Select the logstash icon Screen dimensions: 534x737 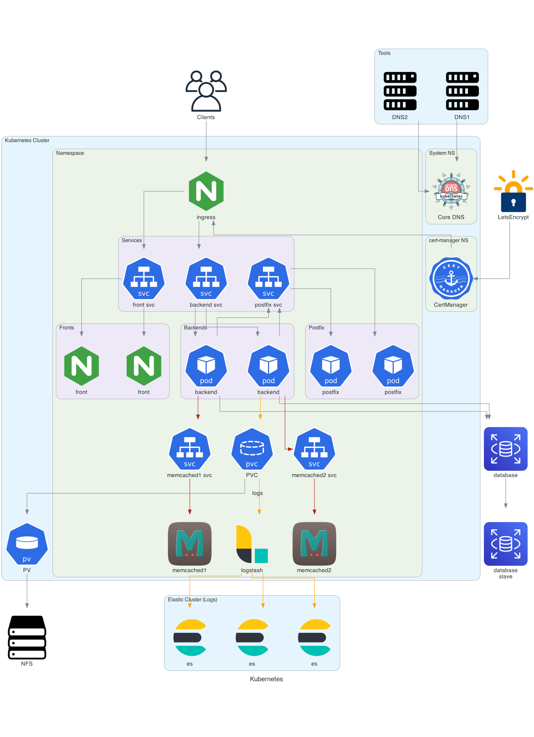point(252,544)
